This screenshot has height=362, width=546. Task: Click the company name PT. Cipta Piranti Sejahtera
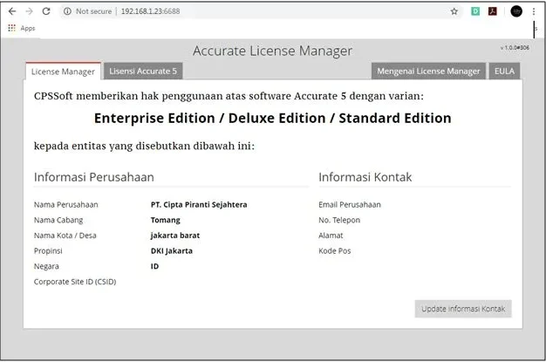pos(199,204)
